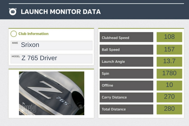Screen dimensions: 189x126
Task: Click the Offline label
Action: tap(126, 85)
